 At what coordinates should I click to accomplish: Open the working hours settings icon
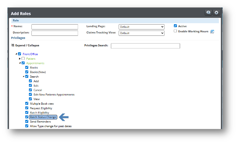(212, 32)
